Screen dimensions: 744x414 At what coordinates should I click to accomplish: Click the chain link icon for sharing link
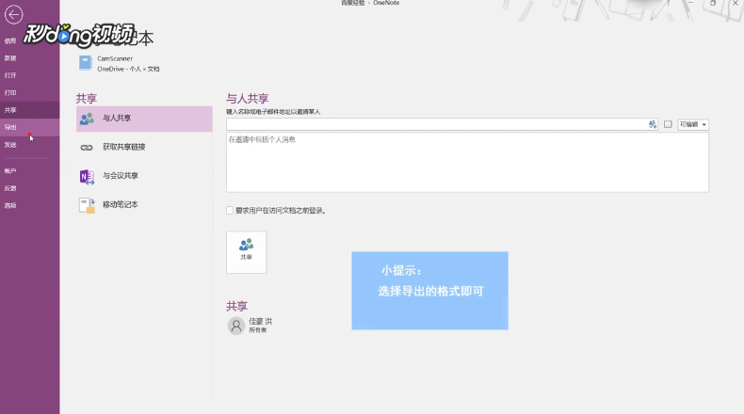(x=87, y=148)
